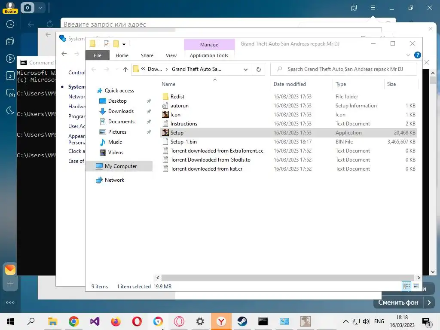Sort by Type column header
The width and height of the screenshot is (440, 330).
[x=341, y=84]
